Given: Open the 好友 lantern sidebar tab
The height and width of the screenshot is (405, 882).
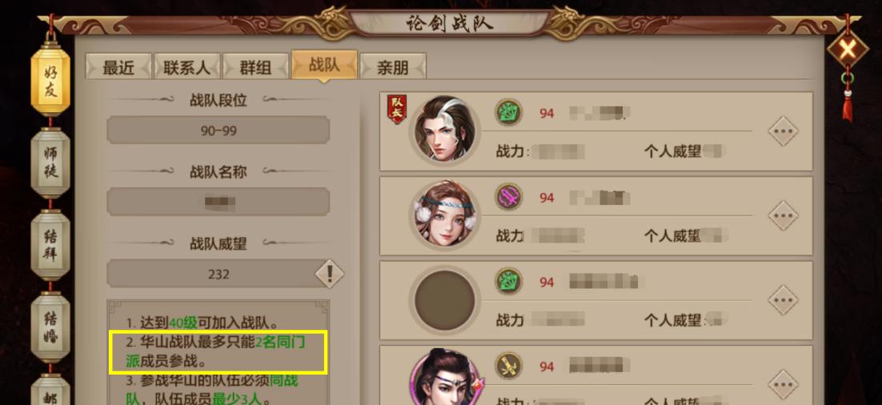Looking at the screenshot, I should click(x=50, y=81).
